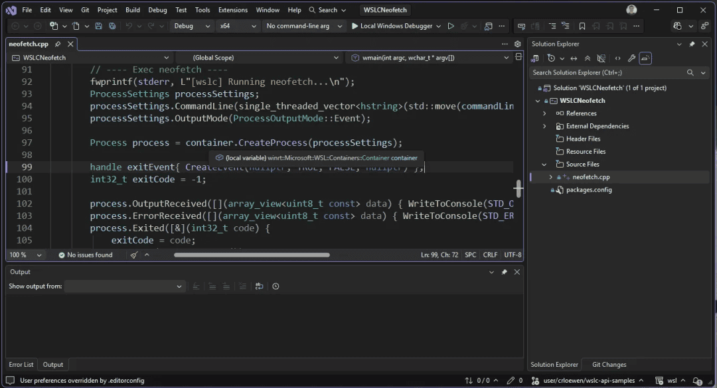Viewport: 717px width, 388px height.
Task: Expand the External Dependencies node
Action: [x=544, y=126]
